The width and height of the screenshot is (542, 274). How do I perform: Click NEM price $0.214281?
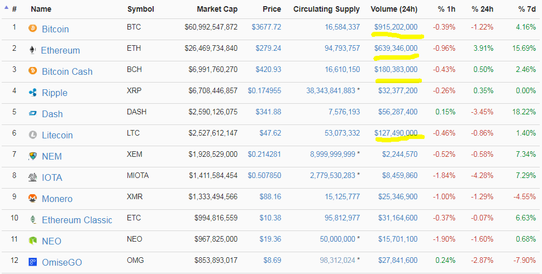coord(264,154)
